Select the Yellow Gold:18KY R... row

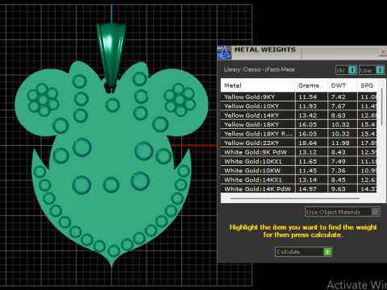coord(298,134)
